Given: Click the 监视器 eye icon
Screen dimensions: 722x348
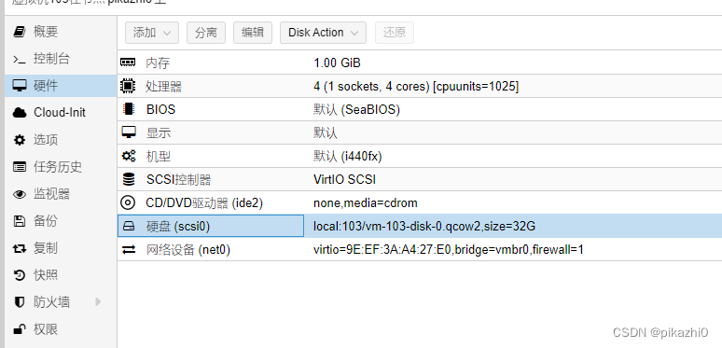Looking at the screenshot, I should [20, 194].
